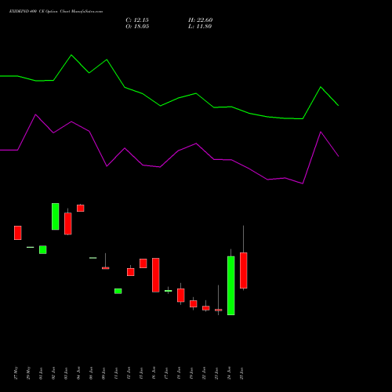Viewport: 392px width, 392px height.
Task: Select the large red candle for 16 Jun
Action: pos(156,275)
